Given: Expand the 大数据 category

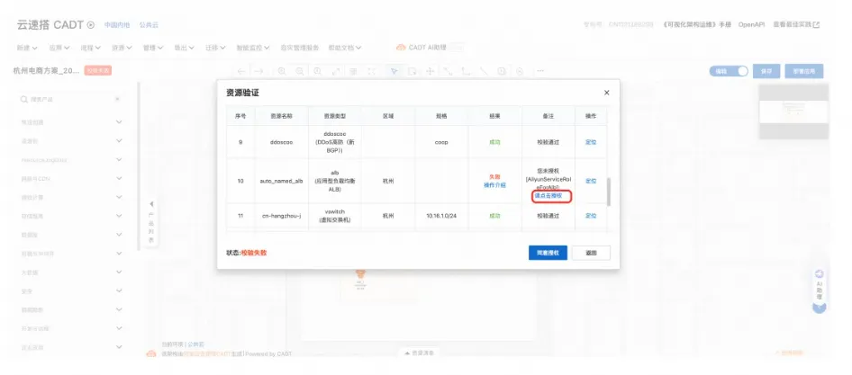Looking at the screenshot, I should 71,272.
